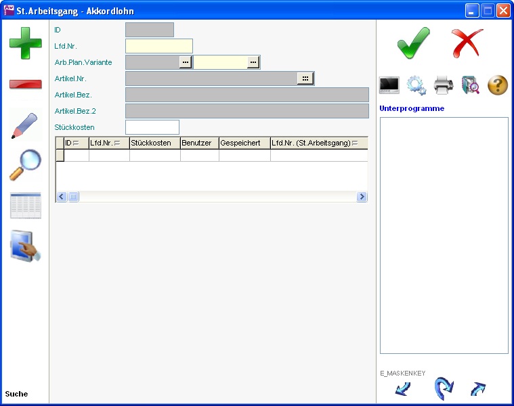Click the printer icon

444,85
